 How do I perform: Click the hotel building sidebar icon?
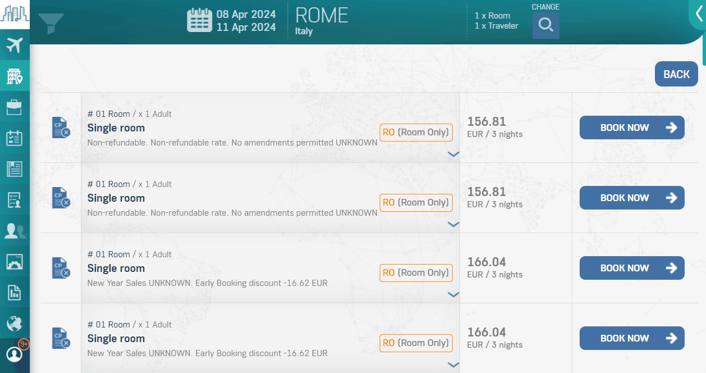pos(14,76)
